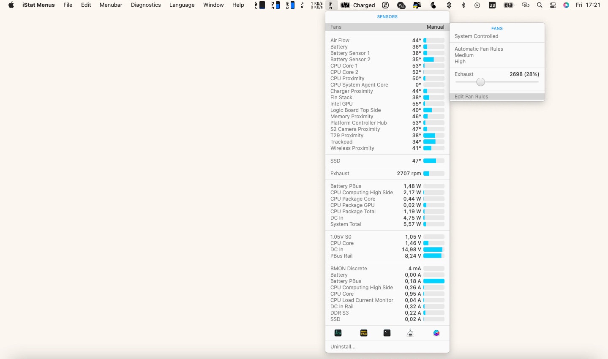Open the Window menu
This screenshot has width=608, height=359.
213,5
